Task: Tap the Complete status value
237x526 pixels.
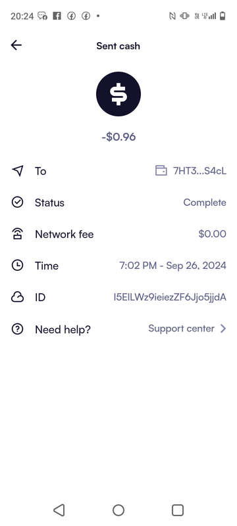Action: (205, 203)
